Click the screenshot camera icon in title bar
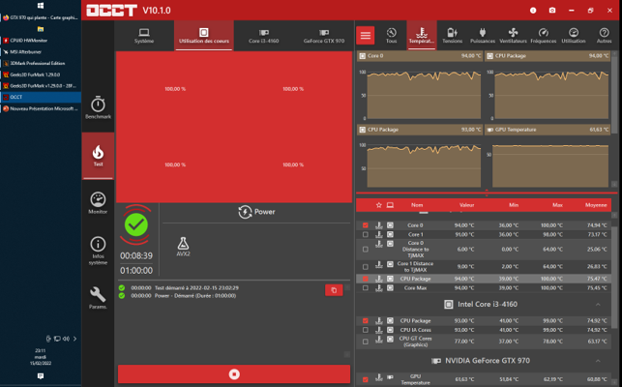Viewport: 622px width, 387px height. (x=552, y=11)
